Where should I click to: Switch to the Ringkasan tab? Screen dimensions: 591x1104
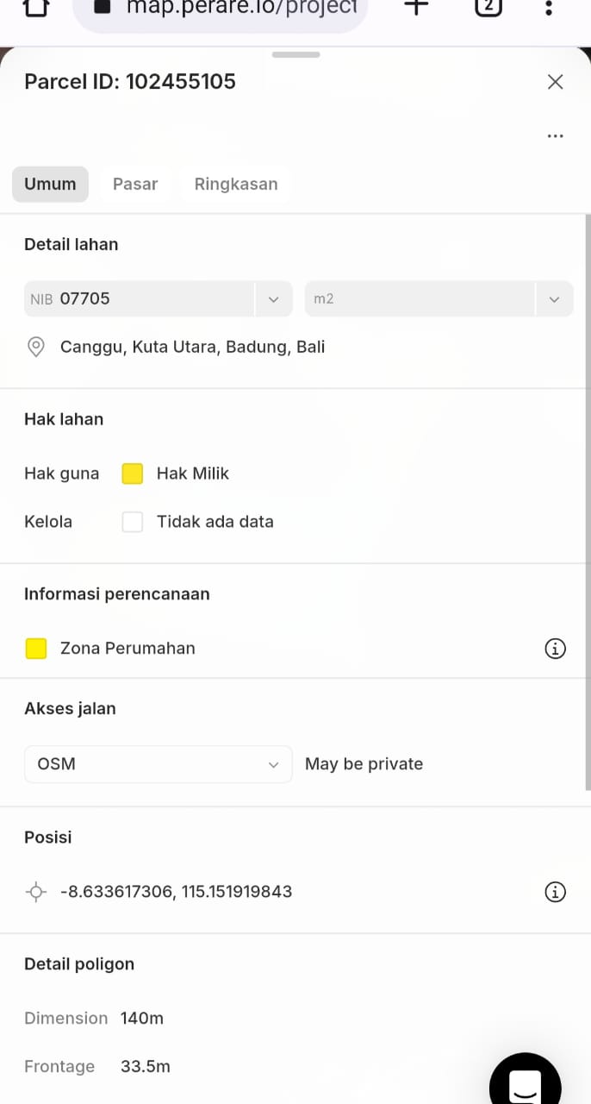click(x=236, y=185)
